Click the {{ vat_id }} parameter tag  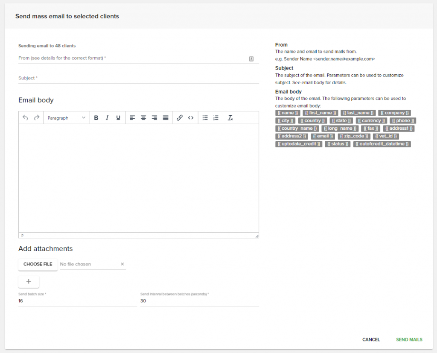386,136
